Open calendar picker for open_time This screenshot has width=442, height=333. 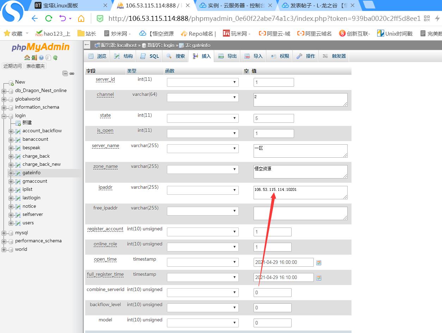pos(319,262)
